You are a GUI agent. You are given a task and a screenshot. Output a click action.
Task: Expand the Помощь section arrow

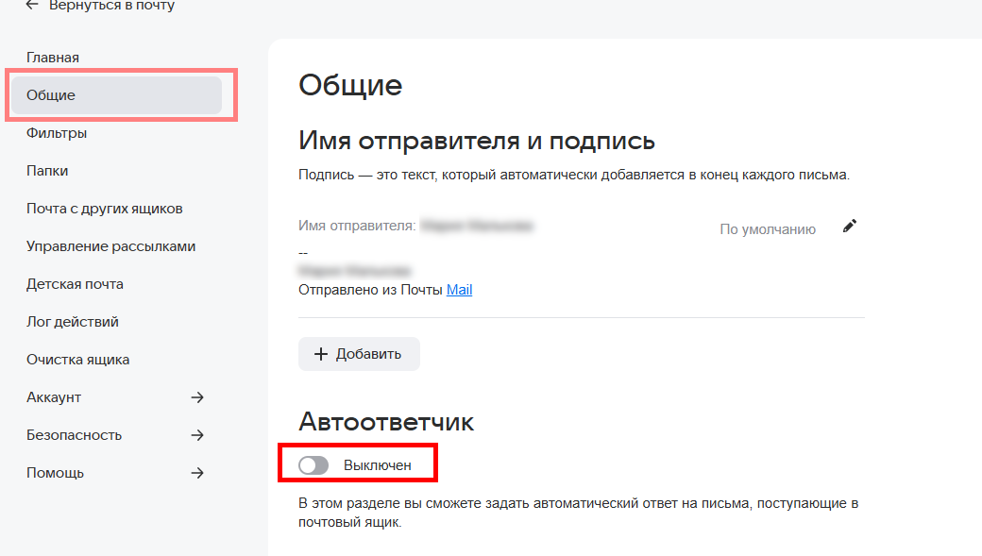197,473
